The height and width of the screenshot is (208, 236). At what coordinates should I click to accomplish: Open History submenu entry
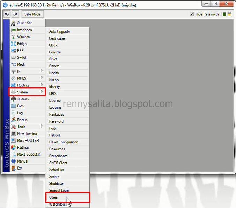(x=68, y=80)
